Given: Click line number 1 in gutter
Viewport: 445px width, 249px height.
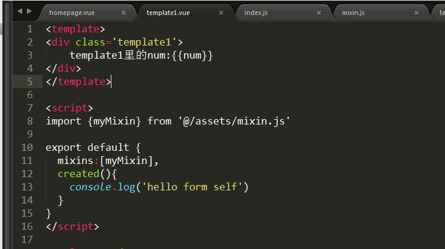Looking at the screenshot, I should coord(30,29).
